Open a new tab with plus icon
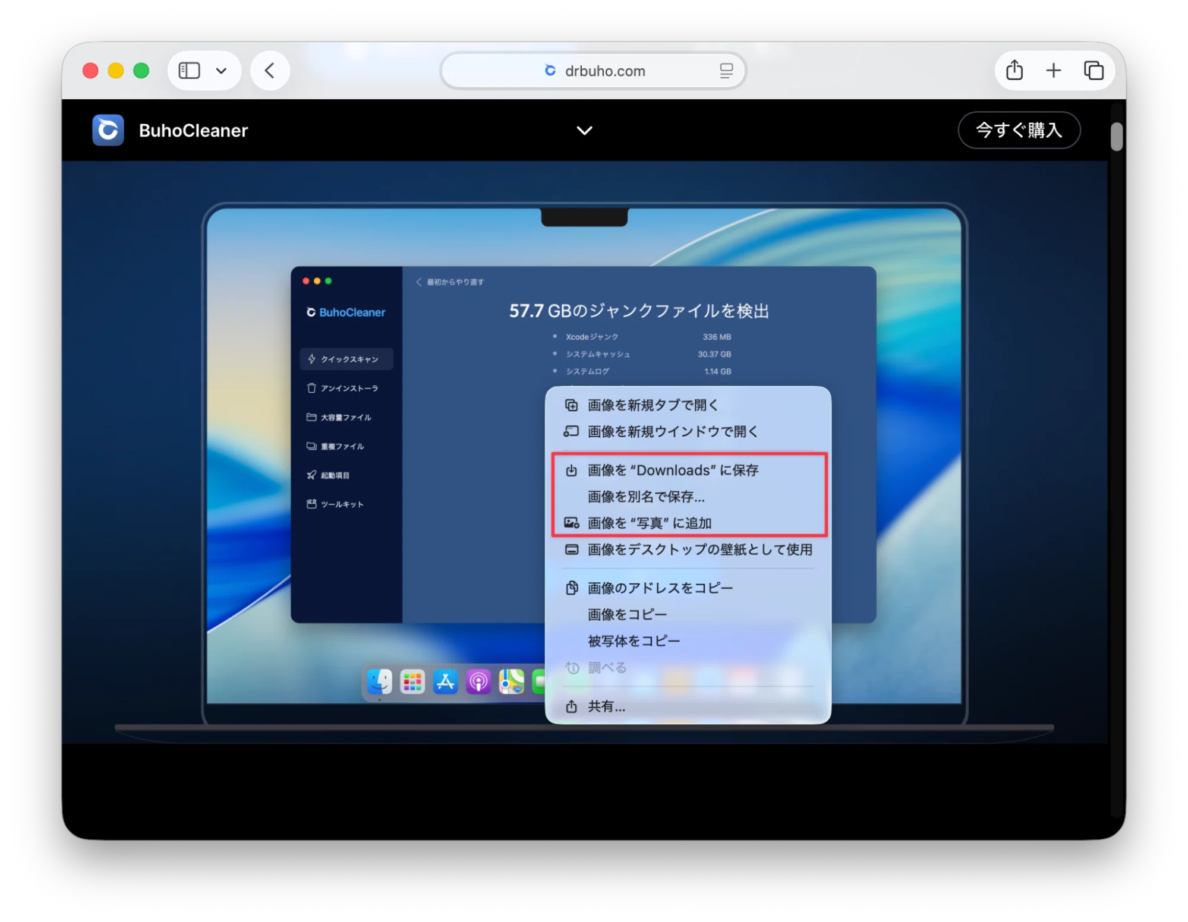The width and height of the screenshot is (1188, 922). [1053, 70]
